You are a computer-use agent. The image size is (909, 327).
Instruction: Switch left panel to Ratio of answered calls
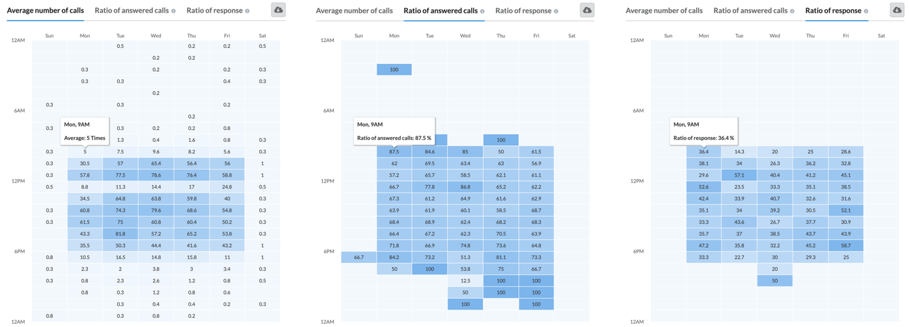pyautogui.click(x=130, y=11)
